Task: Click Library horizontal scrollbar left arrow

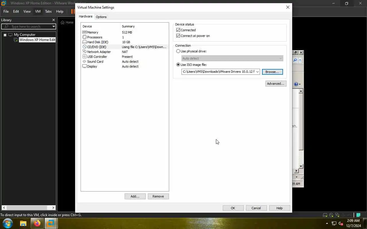Action: click(4, 208)
